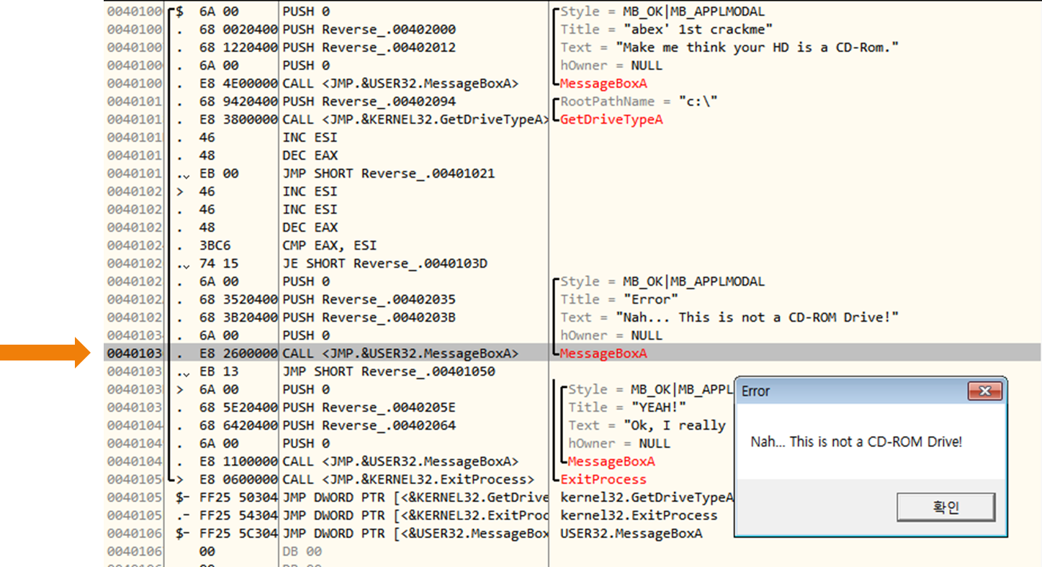
Task: Close the Error message box with the X
Action: tap(984, 391)
